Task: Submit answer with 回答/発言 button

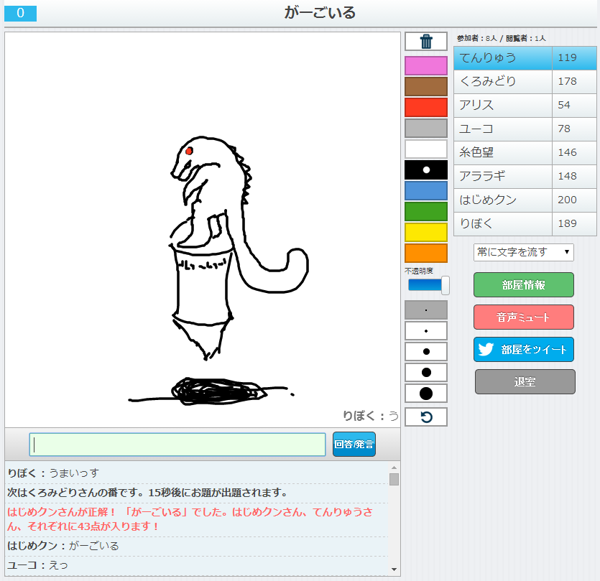Action: coord(354,444)
